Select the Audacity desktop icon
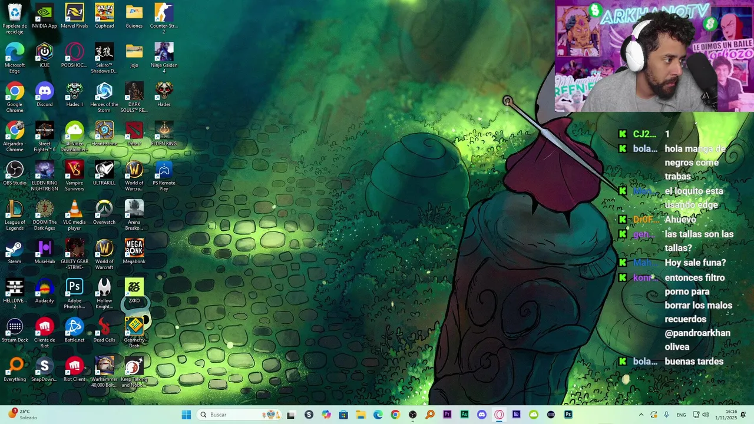This screenshot has height=424, width=754. click(45, 291)
